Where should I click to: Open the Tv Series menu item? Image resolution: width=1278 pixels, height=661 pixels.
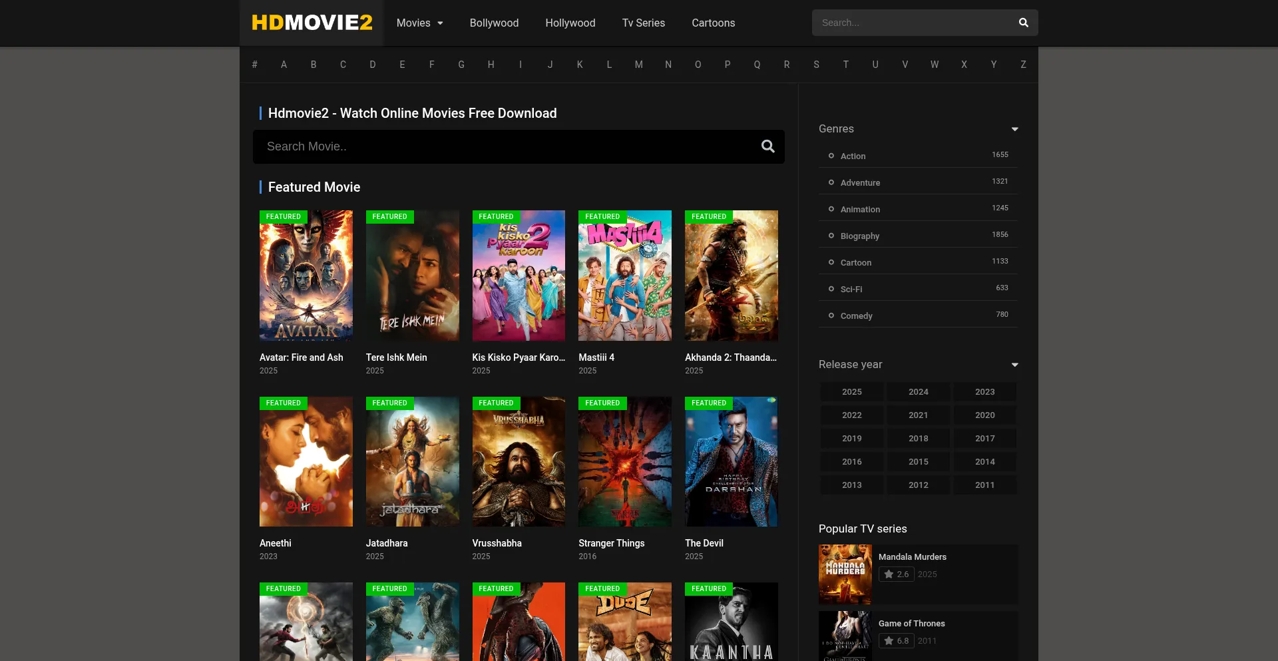644,23
